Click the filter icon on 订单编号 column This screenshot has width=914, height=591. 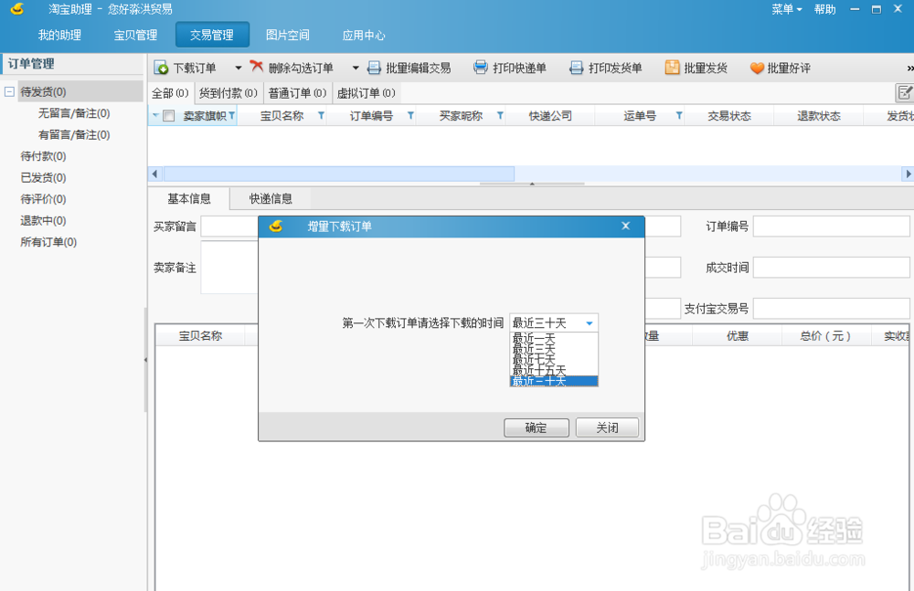click(409, 115)
